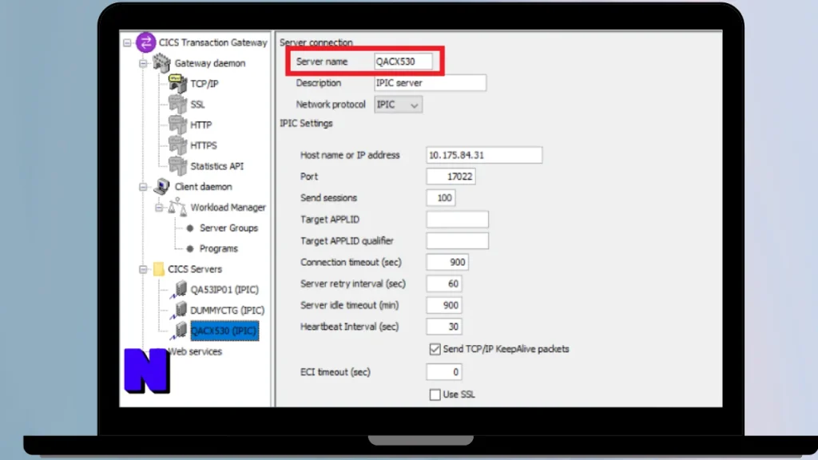Click the QACX530 server icon
This screenshot has width=818, height=460.
(x=178, y=331)
